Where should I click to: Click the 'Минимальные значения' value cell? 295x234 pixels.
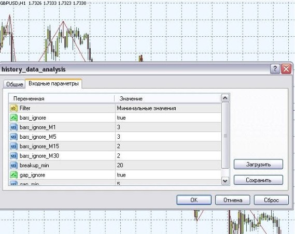tap(168, 108)
